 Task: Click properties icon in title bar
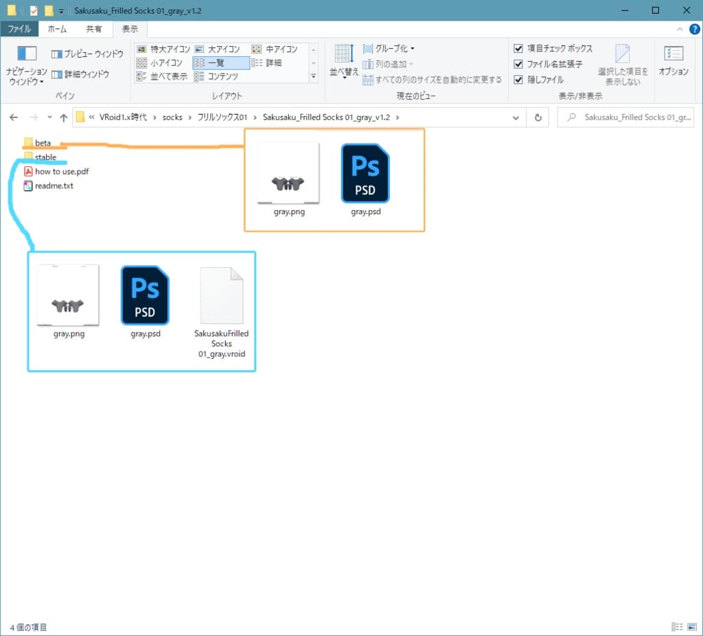click(x=34, y=10)
